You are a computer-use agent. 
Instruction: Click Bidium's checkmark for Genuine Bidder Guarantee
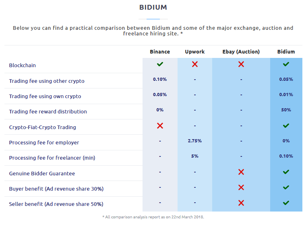pos(286,172)
